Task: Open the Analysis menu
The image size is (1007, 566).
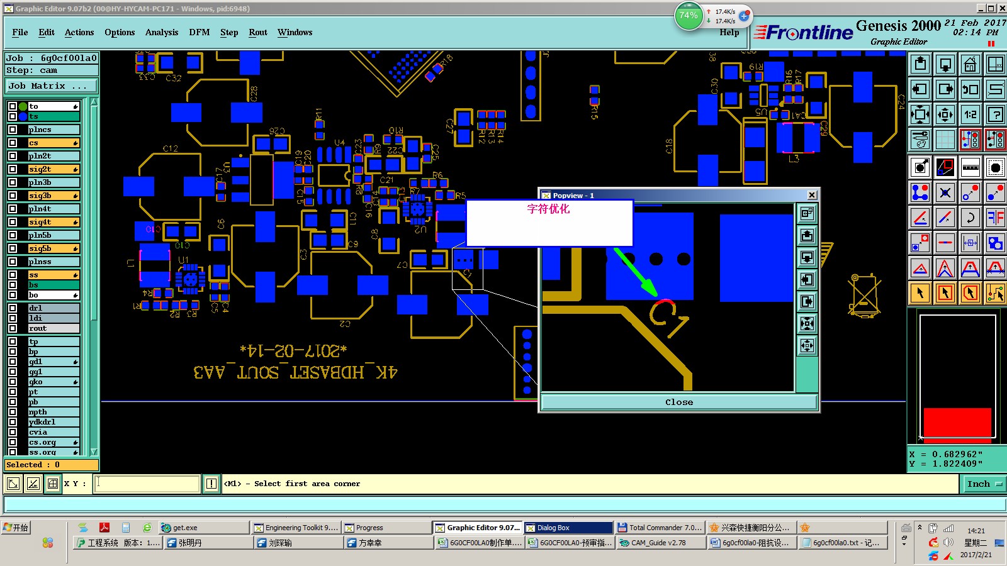Action: coord(162,32)
